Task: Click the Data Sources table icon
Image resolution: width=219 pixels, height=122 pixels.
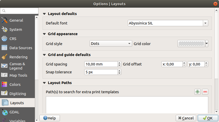Action: click(x=4, y=48)
